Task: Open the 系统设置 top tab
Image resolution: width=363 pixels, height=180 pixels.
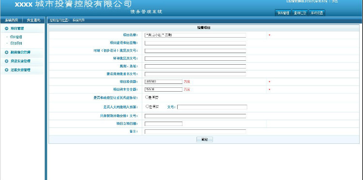Action: tap(317, 13)
